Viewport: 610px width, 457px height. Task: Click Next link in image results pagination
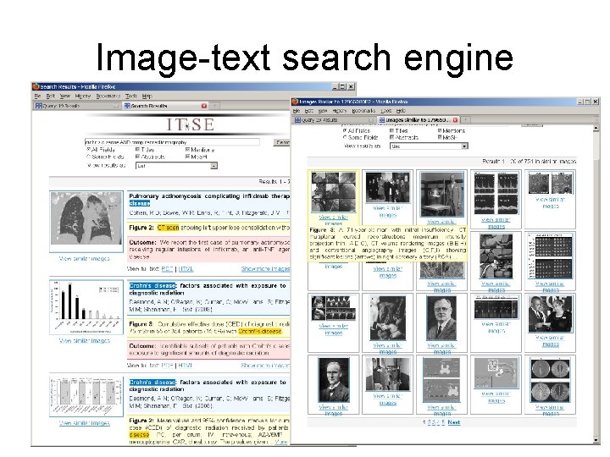[453, 422]
